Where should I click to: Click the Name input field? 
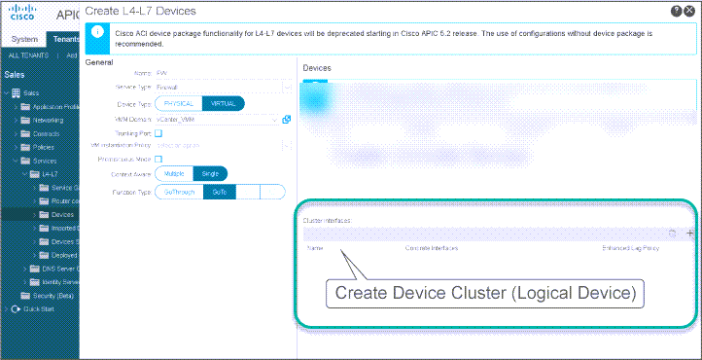point(224,73)
